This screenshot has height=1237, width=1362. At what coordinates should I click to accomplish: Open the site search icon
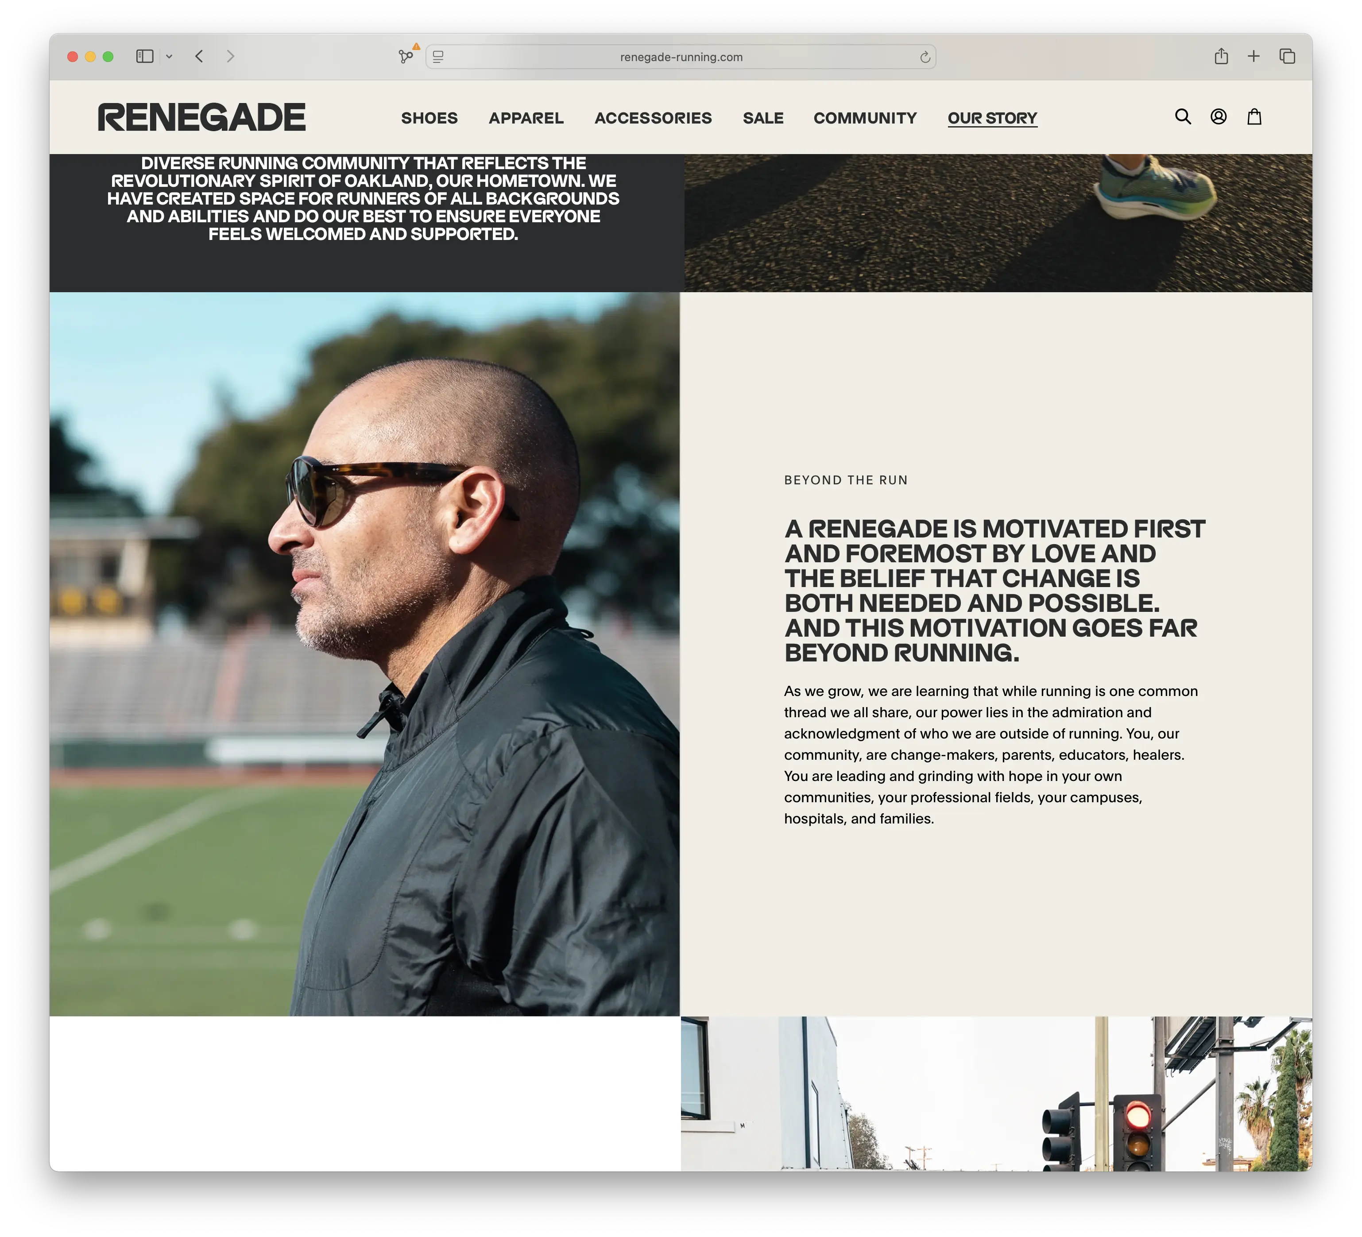pyautogui.click(x=1182, y=116)
